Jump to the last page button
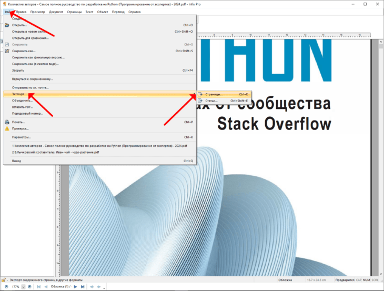The height and width of the screenshot is (291, 384). [83, 287]
